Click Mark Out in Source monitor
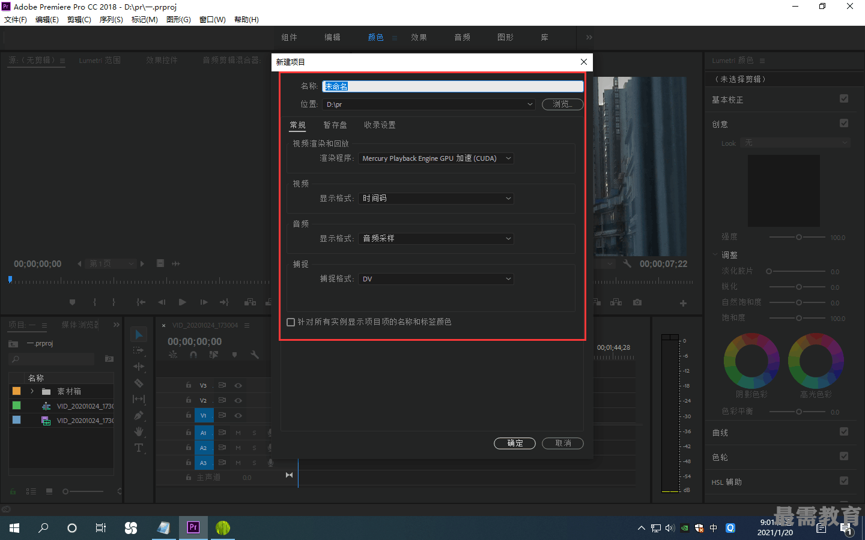The image size is (865, 540). click(x=114, y=302)
